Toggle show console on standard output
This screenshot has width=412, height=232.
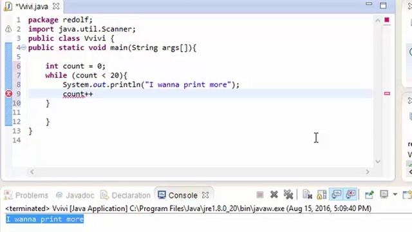pyautogui.click(x=336, y=195)
